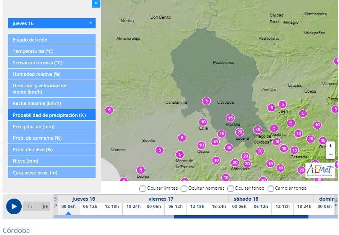This screenshot has width=339, height=235.
Task: Click the 20% marker near Lucena
Action: tap(240, 132)
